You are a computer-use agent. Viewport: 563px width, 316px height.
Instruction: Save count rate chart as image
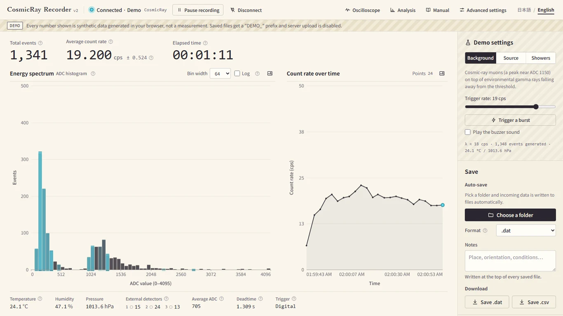442,73
